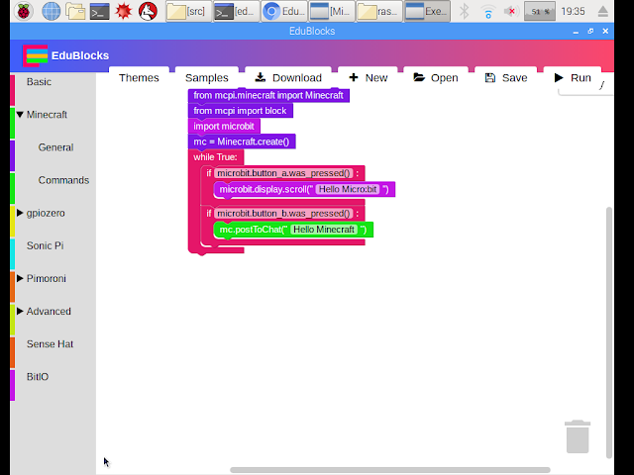Select the 'mc = Minecraft.create()' block
The image size is (634, 475).
(242, 142)
